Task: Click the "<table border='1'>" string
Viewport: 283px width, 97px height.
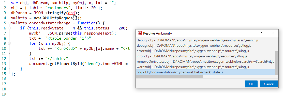Action: pyautogui.click(x=68, y=38)
